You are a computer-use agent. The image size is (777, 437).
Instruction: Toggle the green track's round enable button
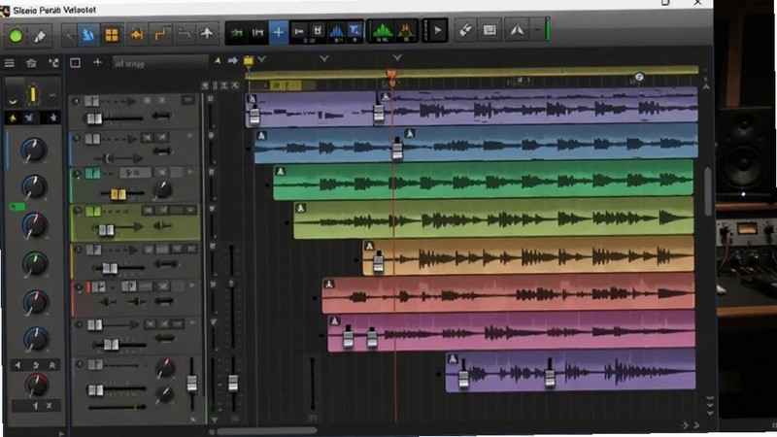77,174
